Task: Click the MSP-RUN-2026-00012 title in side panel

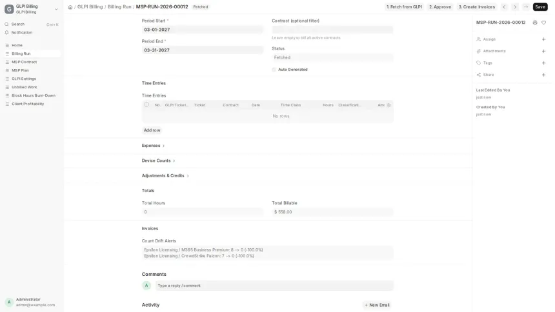Action: click(501, 23)
